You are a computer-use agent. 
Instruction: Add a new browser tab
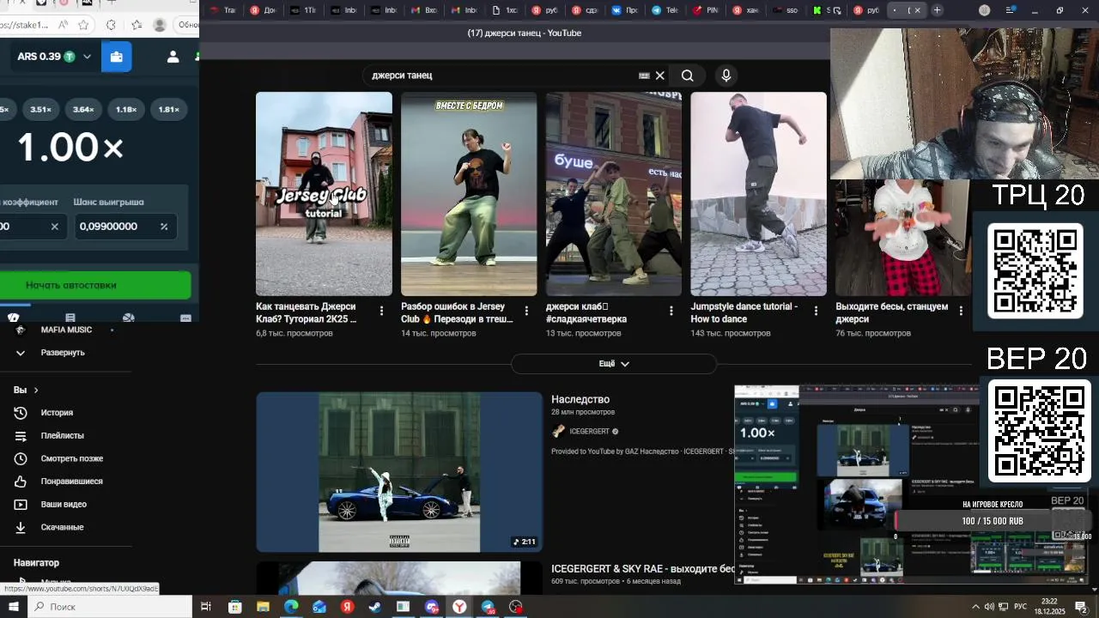click(x=938, y=10)
